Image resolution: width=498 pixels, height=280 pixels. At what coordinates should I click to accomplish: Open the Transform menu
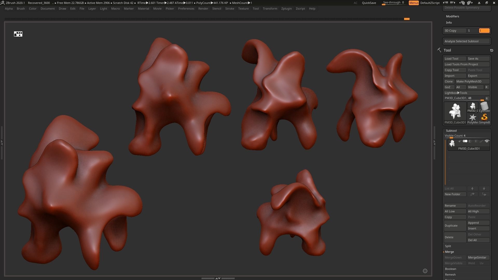click(x=270, y=9)
